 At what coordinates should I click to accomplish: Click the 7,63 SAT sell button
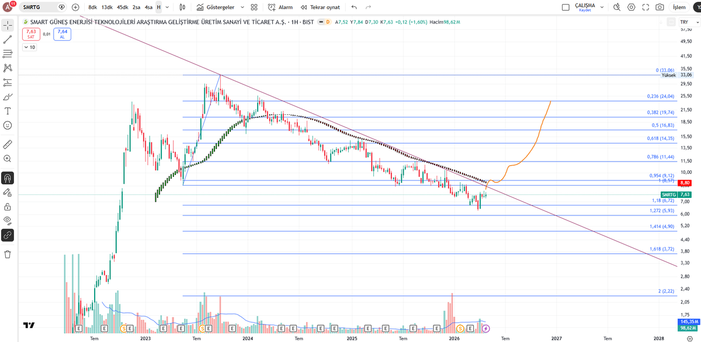[31, 34]
